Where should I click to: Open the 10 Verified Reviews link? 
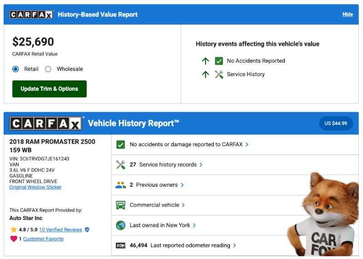(61, 229)
